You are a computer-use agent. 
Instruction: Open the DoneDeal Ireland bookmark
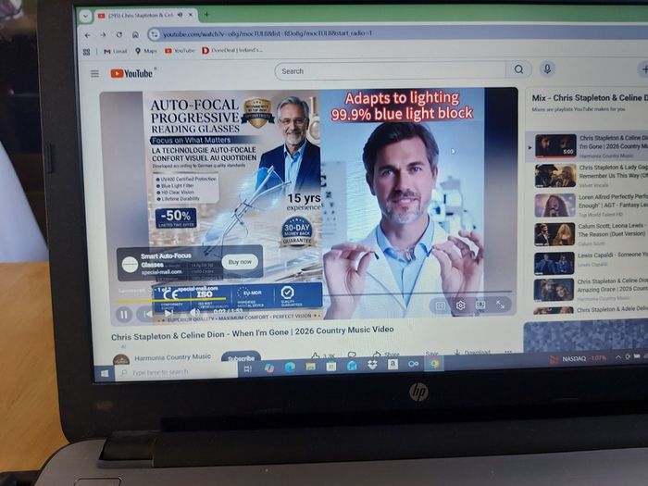click(231, 50)
